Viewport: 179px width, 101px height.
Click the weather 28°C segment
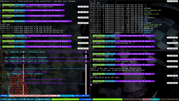click(x=155, y=99)
